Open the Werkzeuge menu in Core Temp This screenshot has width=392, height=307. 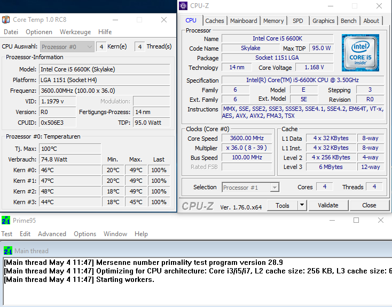coord(75,32)
